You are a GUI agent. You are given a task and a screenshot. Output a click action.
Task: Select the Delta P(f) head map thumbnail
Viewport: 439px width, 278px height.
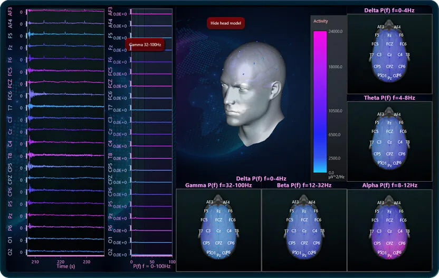(x=389, y=54)
